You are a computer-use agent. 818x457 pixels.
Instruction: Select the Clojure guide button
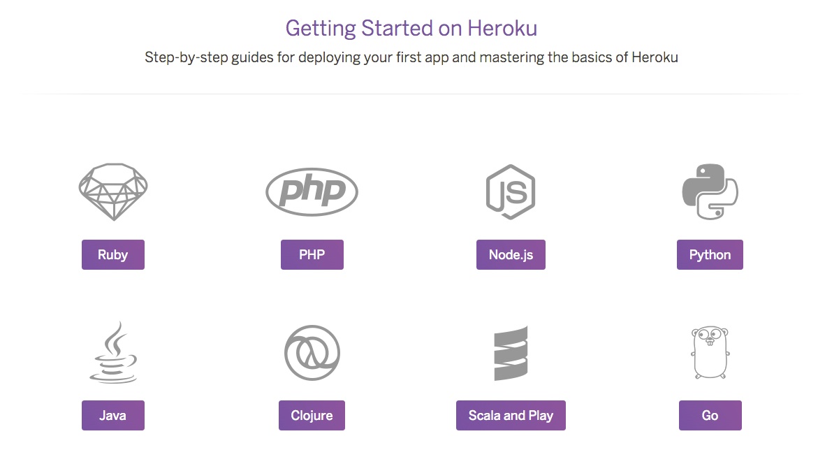tap(312, 415)
